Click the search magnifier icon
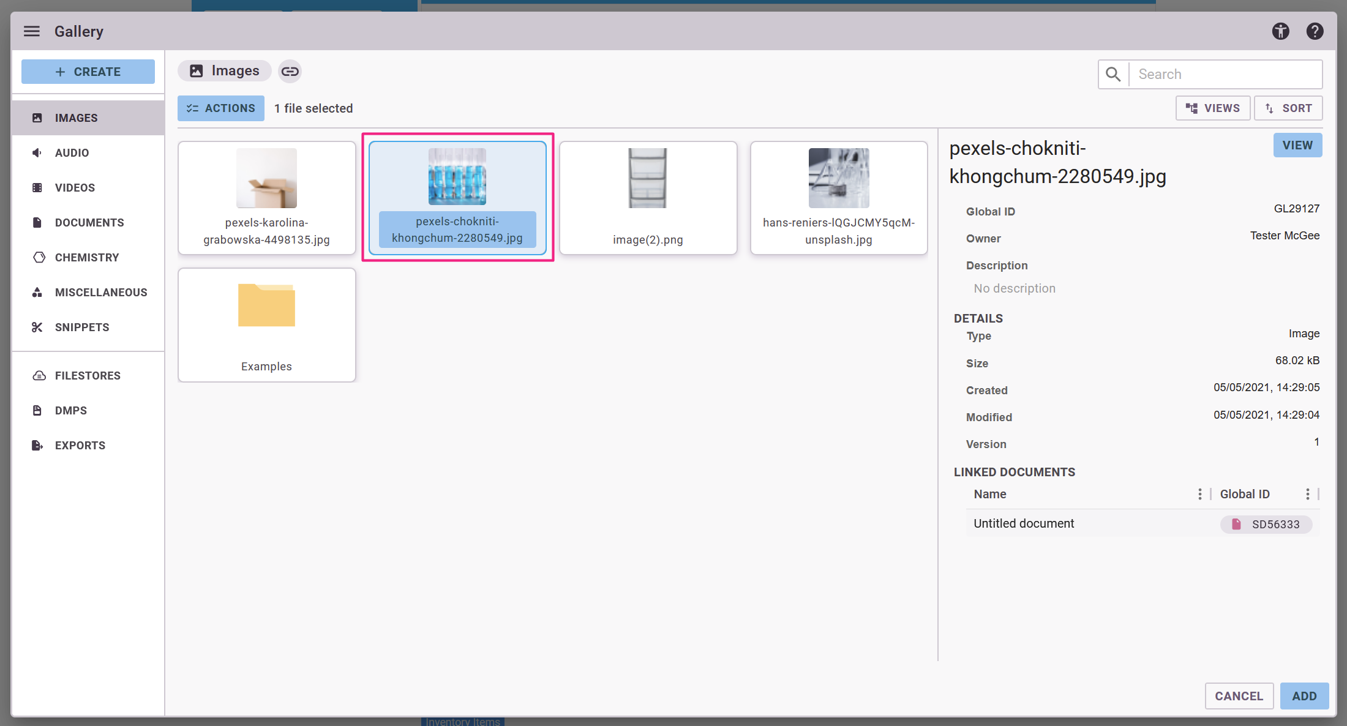 [x=1113, y=75]
